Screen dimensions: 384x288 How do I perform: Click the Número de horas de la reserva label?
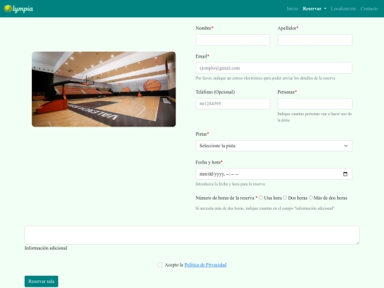pos(225,198)
